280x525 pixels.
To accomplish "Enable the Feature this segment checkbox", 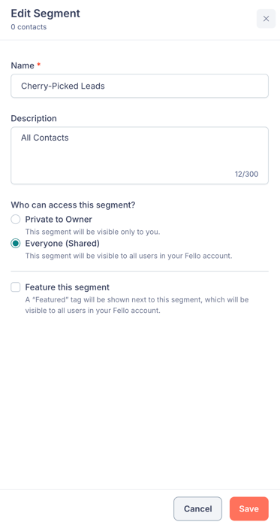I will coord(15,287).
